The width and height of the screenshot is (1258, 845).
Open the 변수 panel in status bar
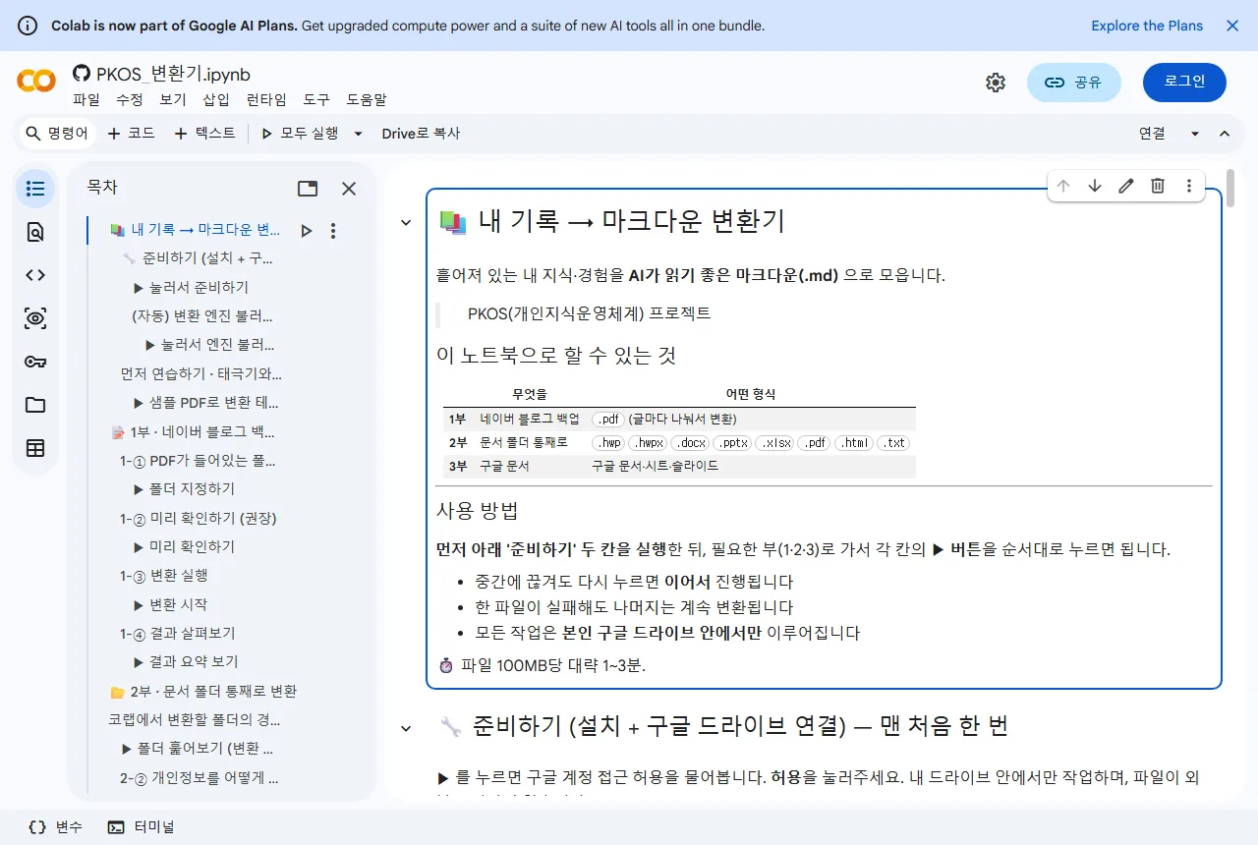coord(55,827)
